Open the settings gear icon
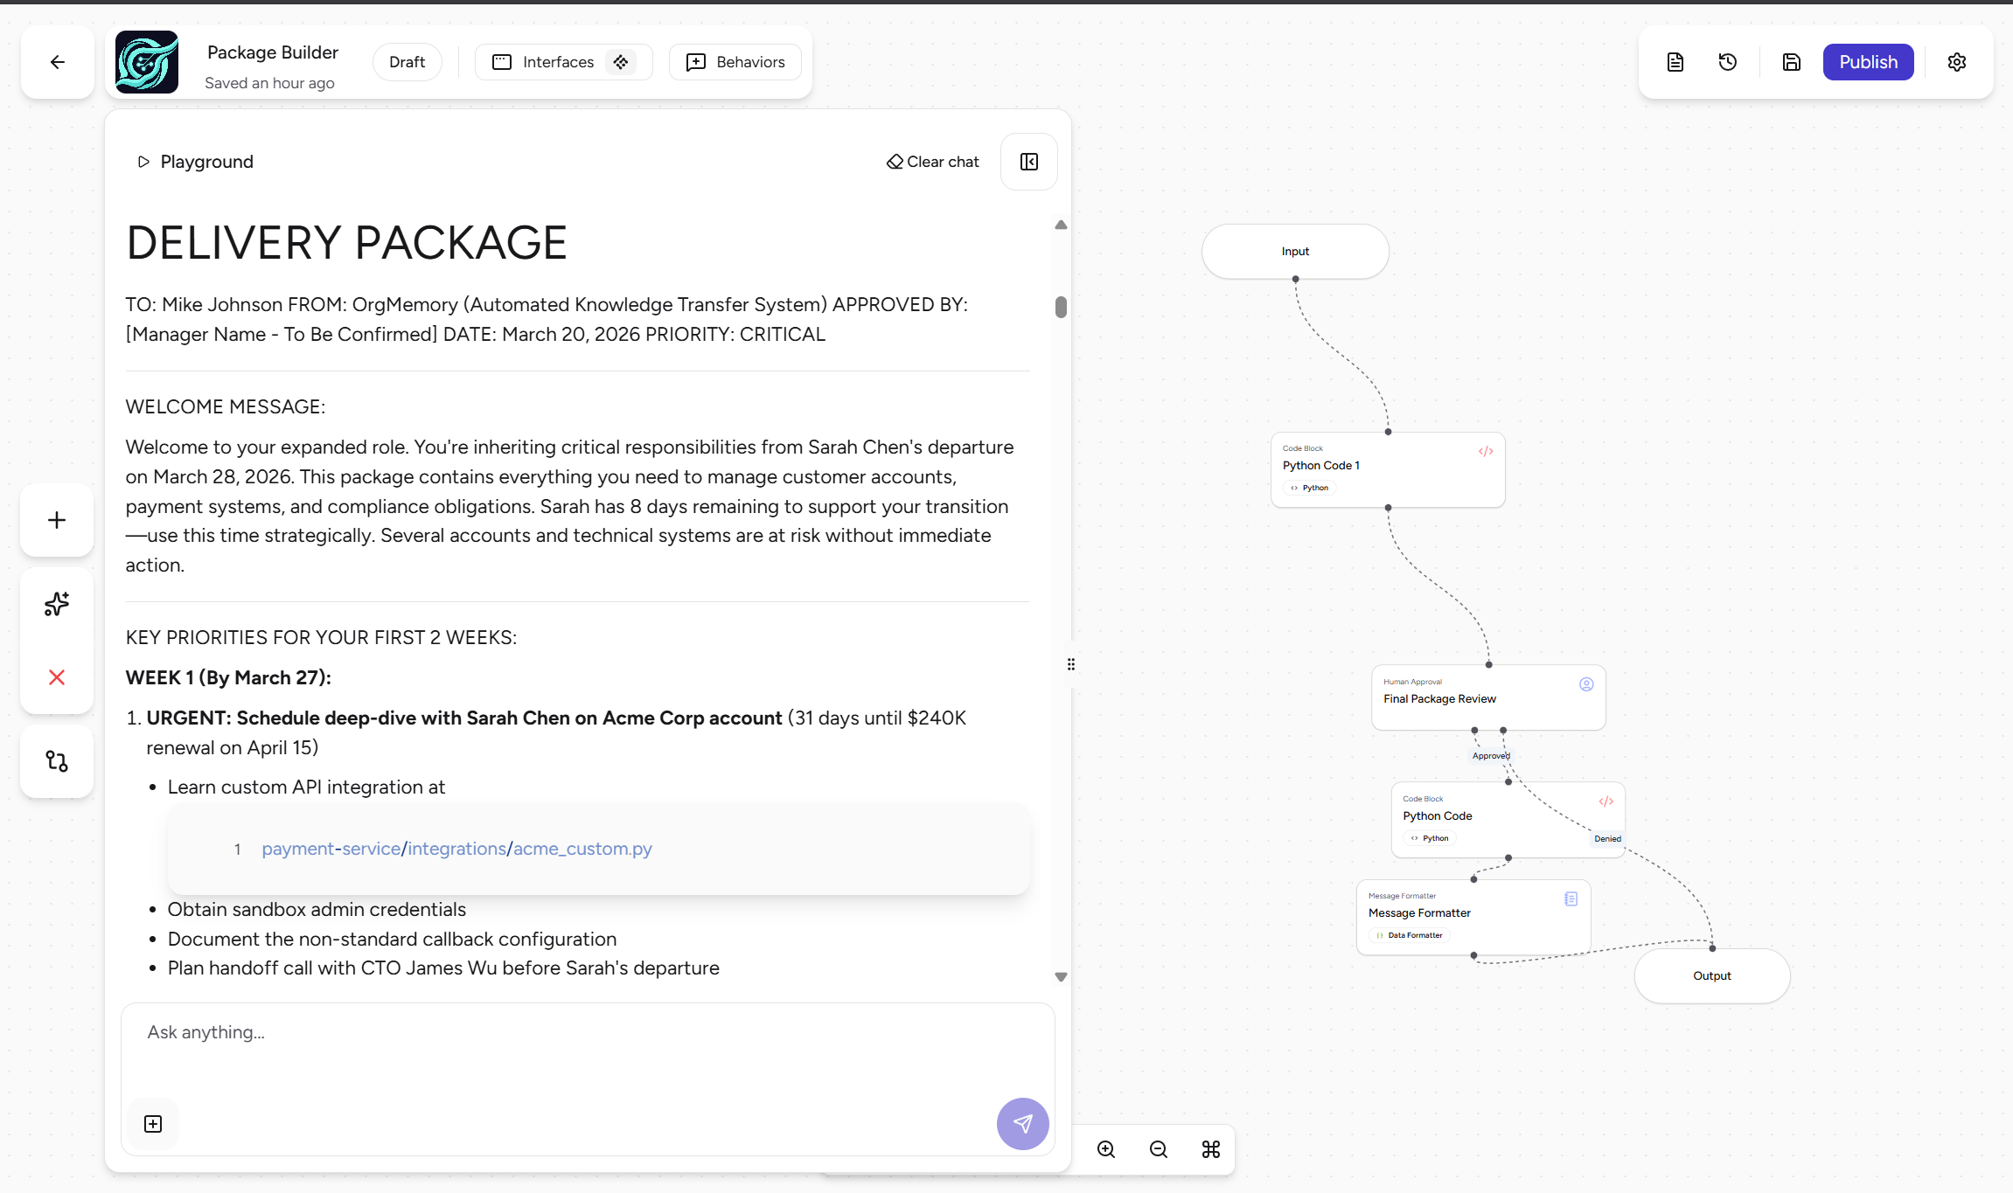Screen dimensions: 2013x1193 [1957, 62]
